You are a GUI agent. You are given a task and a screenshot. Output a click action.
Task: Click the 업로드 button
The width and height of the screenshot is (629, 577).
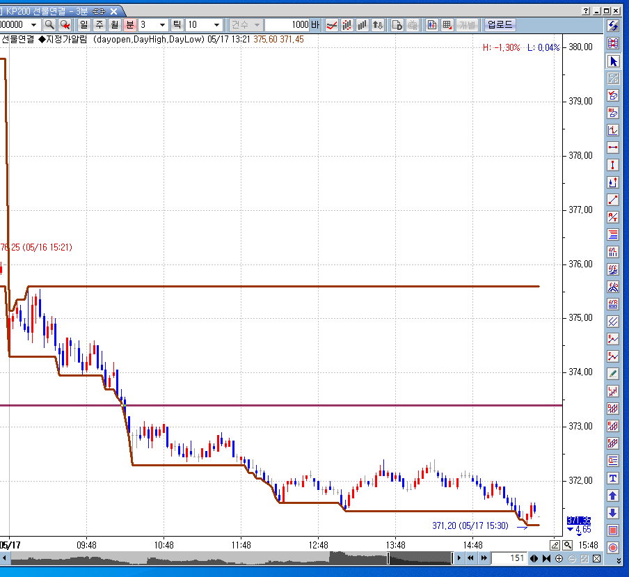pos(500,25)
